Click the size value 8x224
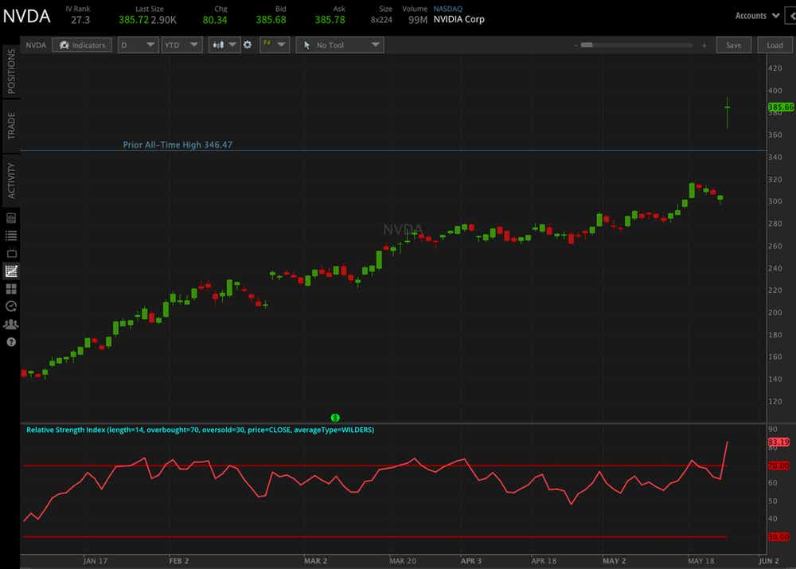Viewport: 796px width, 569px height. pos(381,20)
